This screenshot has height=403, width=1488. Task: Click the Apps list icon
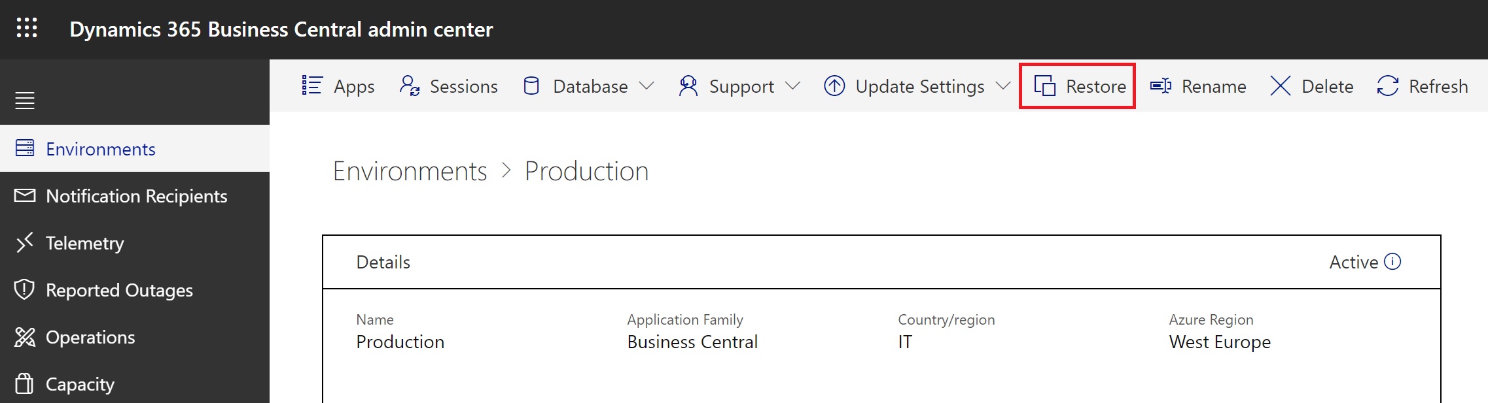(312, 86)
